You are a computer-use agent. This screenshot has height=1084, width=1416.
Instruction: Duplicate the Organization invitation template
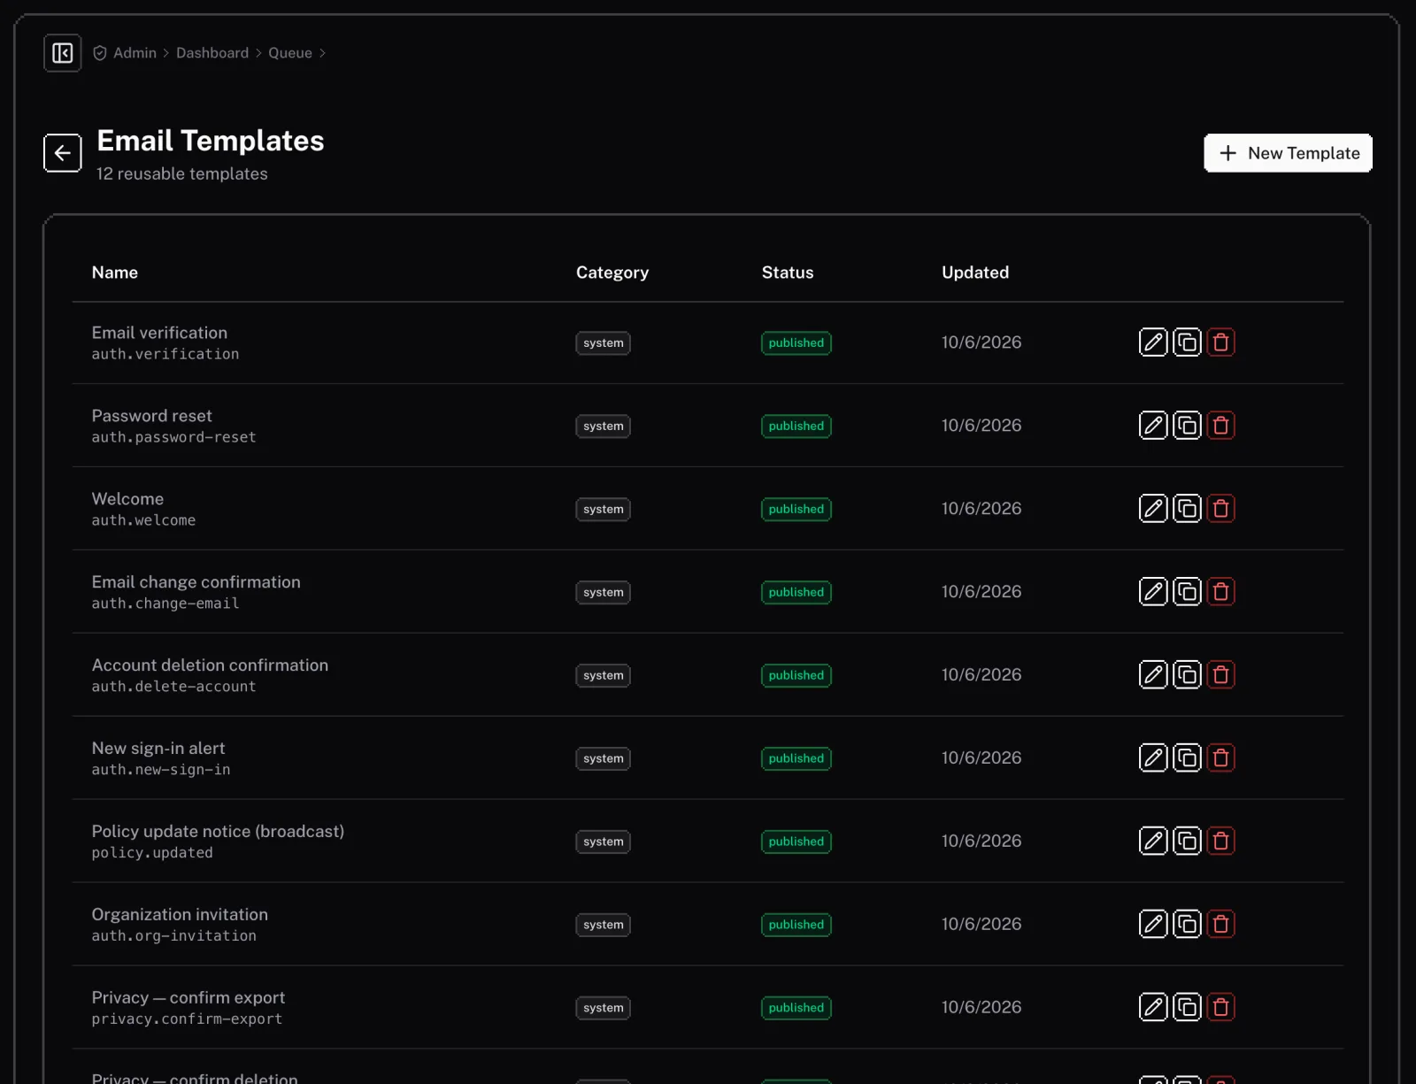tap(1187, 925)
